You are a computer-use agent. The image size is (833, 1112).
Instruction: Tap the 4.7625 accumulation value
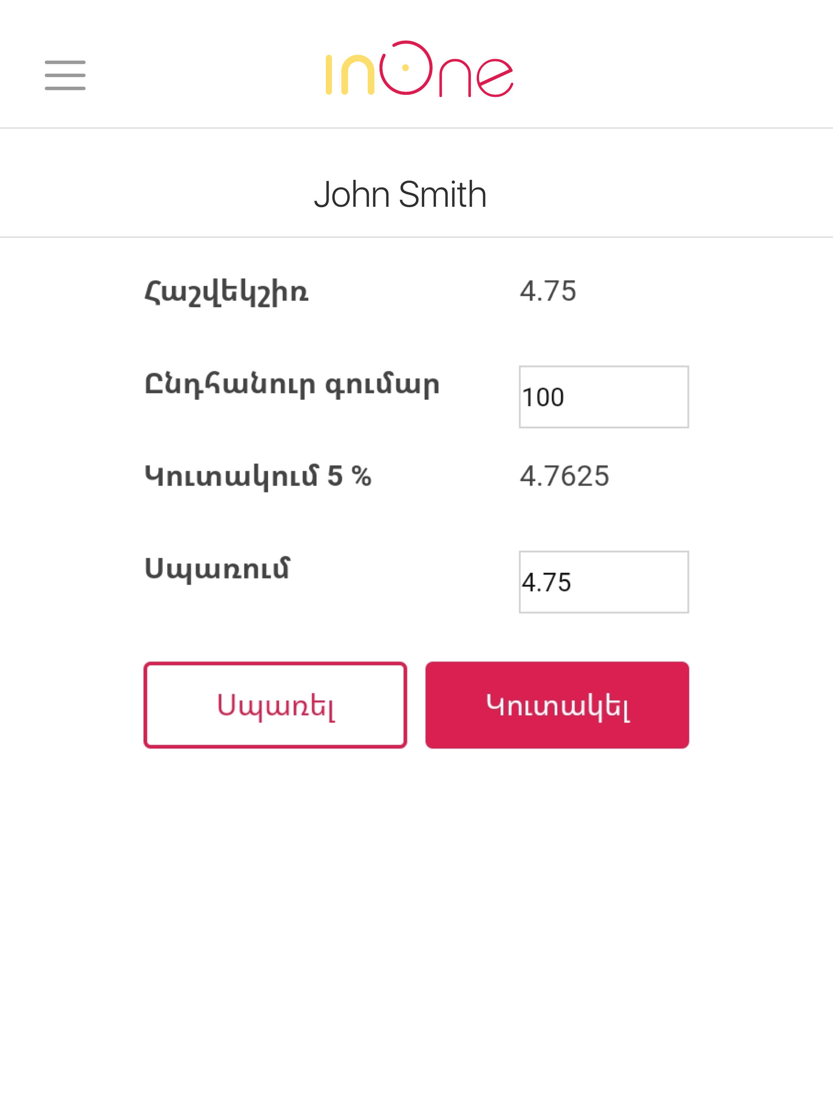[x=564, y=476]
